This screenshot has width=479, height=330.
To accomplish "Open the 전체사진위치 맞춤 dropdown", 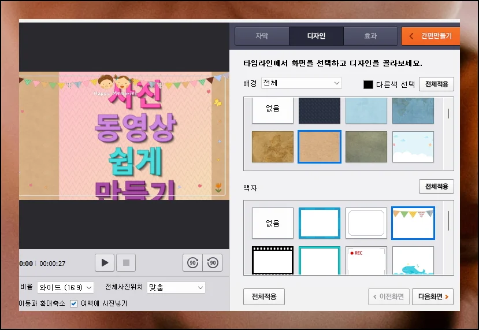I will tap(176, 288).
